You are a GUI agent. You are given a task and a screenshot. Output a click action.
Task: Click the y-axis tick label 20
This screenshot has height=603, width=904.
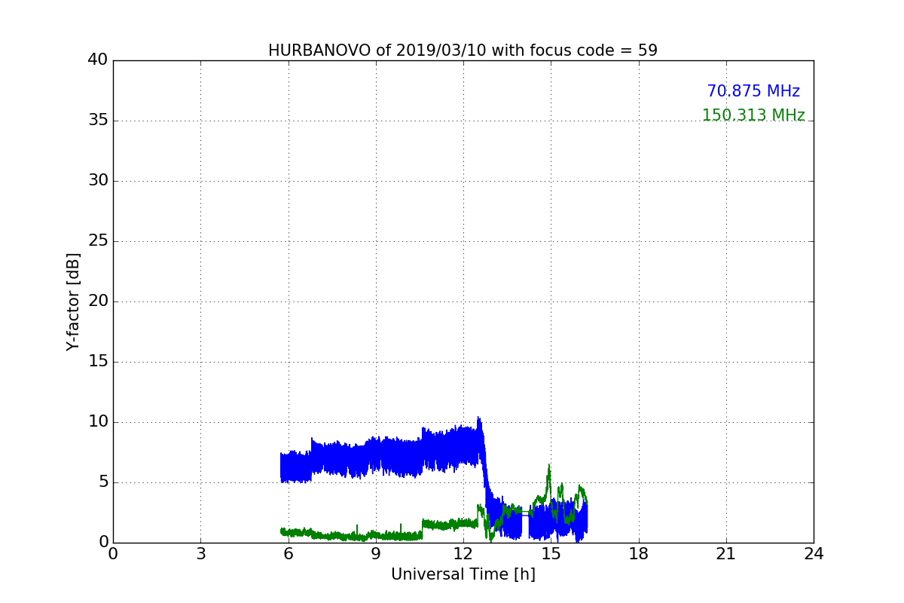[98, 301]
